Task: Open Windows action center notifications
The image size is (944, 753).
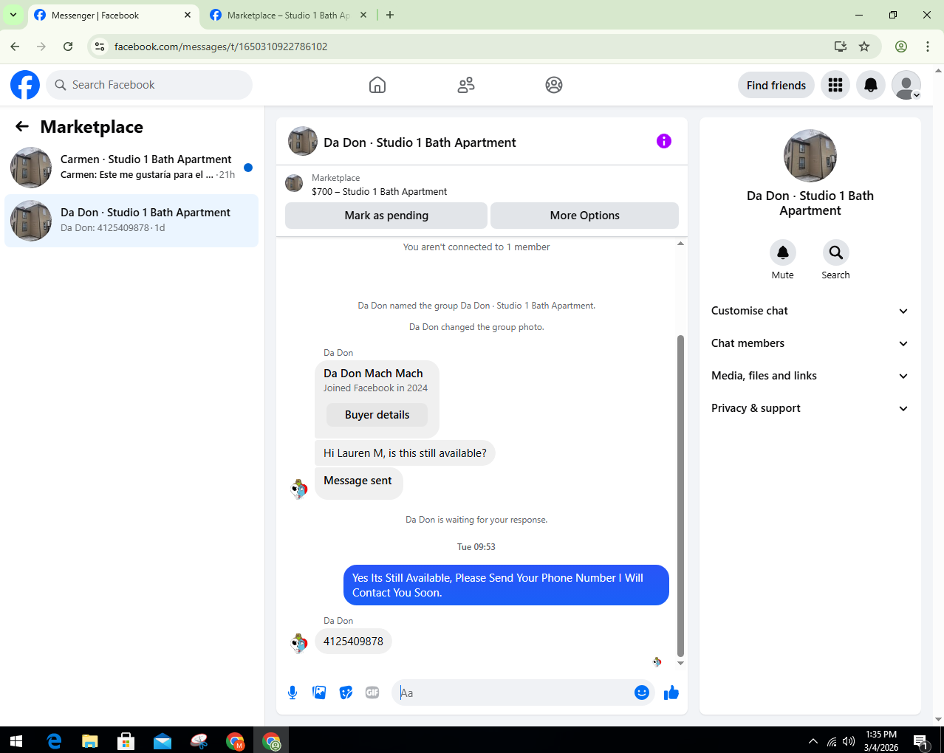Action: click(x=920, y=740)
